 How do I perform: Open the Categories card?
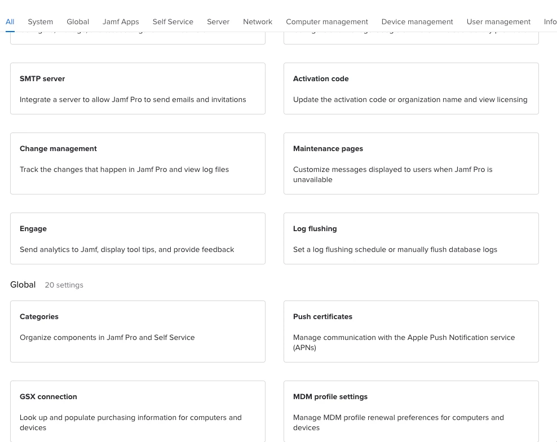138,331
